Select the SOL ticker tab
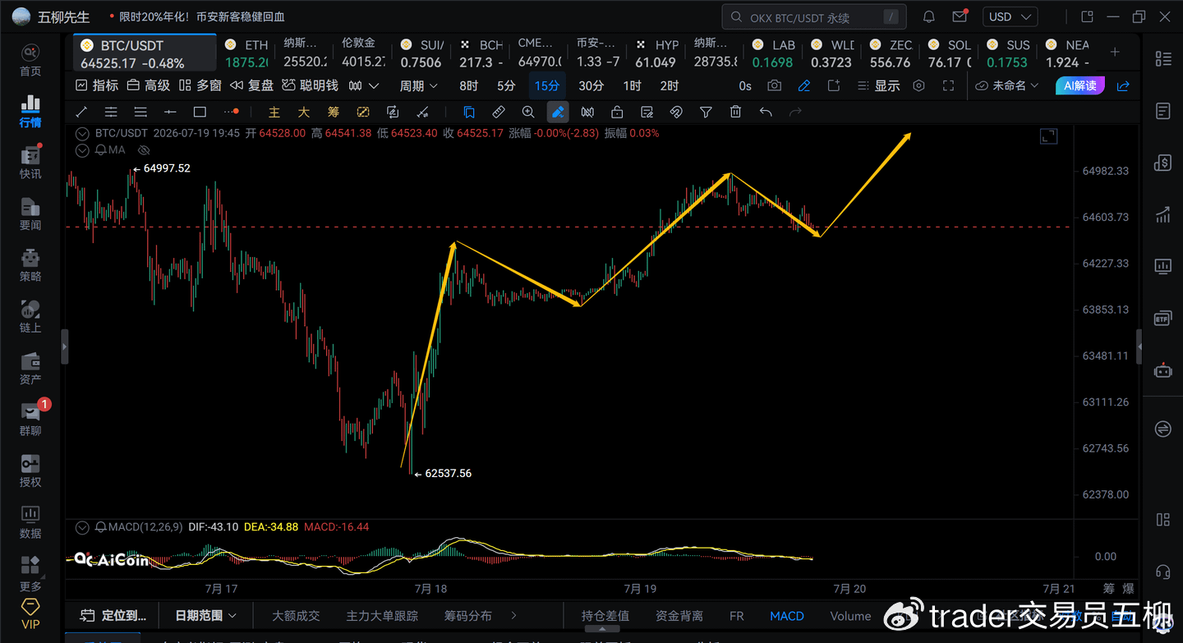This screenshot has height=643, width=1183. pyautogui.click(x=949, y=53)
